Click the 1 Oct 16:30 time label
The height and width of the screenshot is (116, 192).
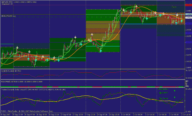(150, 115)
